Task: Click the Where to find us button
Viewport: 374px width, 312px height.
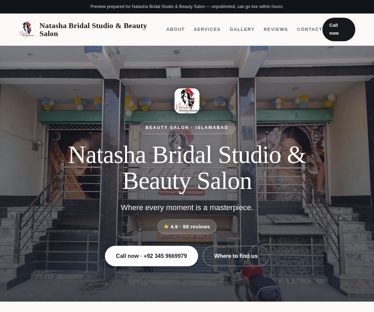Action: coord(236,256)
